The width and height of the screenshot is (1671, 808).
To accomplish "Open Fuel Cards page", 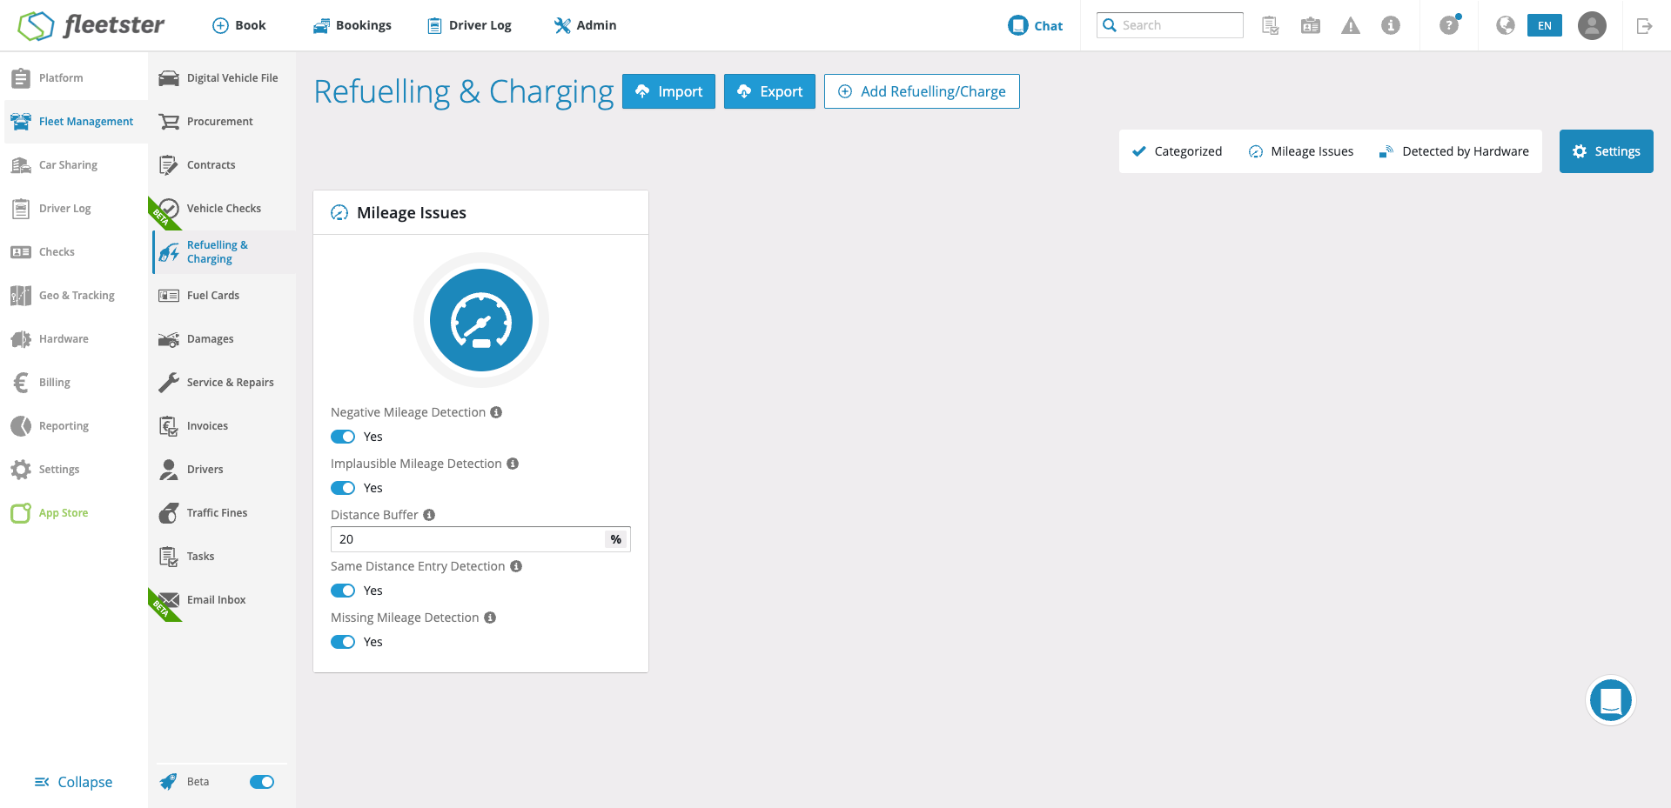I will pyautogui.click(x=224, y=296).
